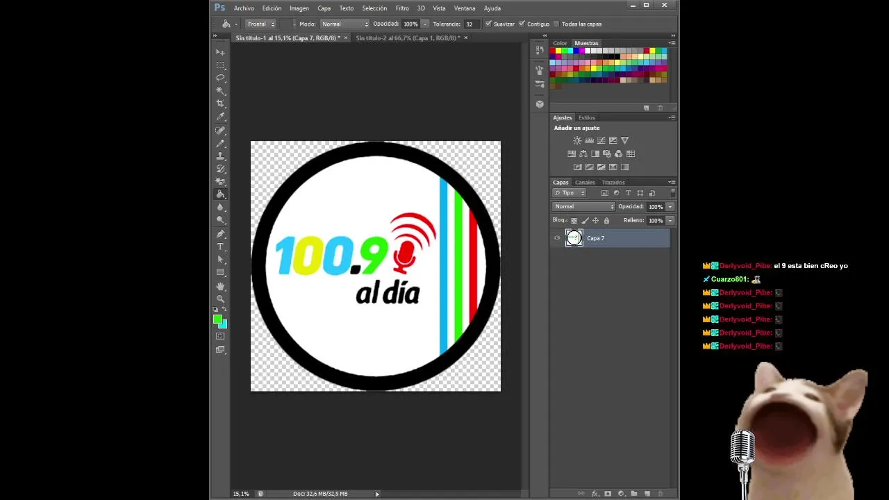The height and width of the screenshot is (500, 889).
Task: Open the layer blend mode Normal dropdown
Action: (584, 207)
